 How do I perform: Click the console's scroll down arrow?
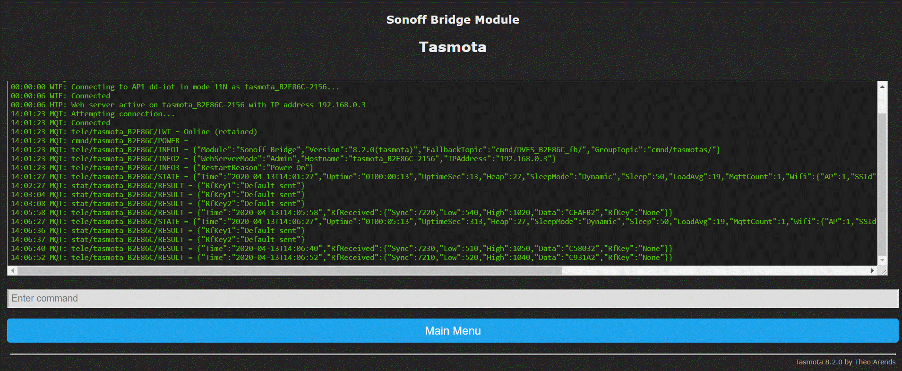tap(882, 260)
